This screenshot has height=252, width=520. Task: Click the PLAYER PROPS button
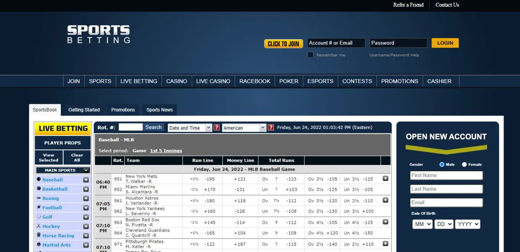point(63,143)
